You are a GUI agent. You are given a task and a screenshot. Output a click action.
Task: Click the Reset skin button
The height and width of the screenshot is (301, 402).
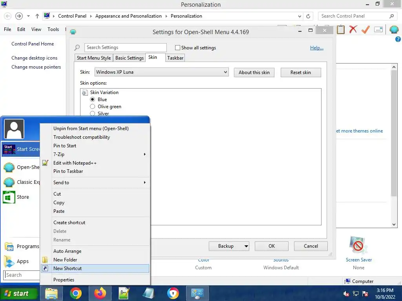click(x=300, y=73)
